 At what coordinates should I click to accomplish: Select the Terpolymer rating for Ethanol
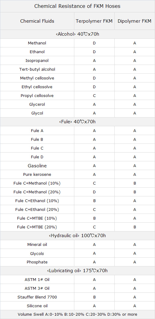(94, 52)
